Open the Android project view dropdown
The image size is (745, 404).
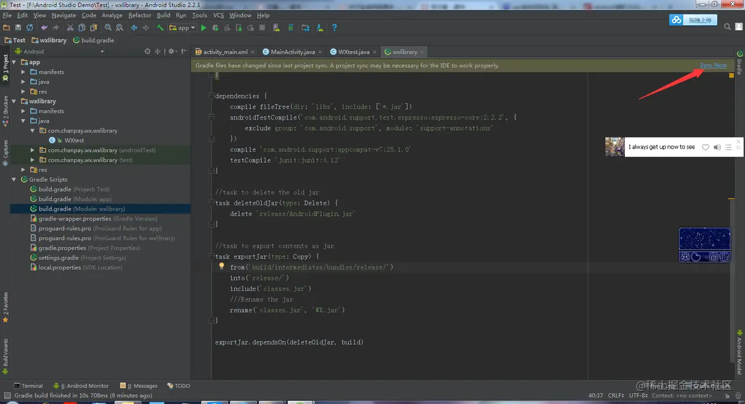click(x=59, y=52)
